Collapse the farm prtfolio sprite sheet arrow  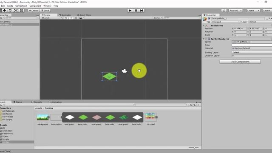[x=62, y=117]
